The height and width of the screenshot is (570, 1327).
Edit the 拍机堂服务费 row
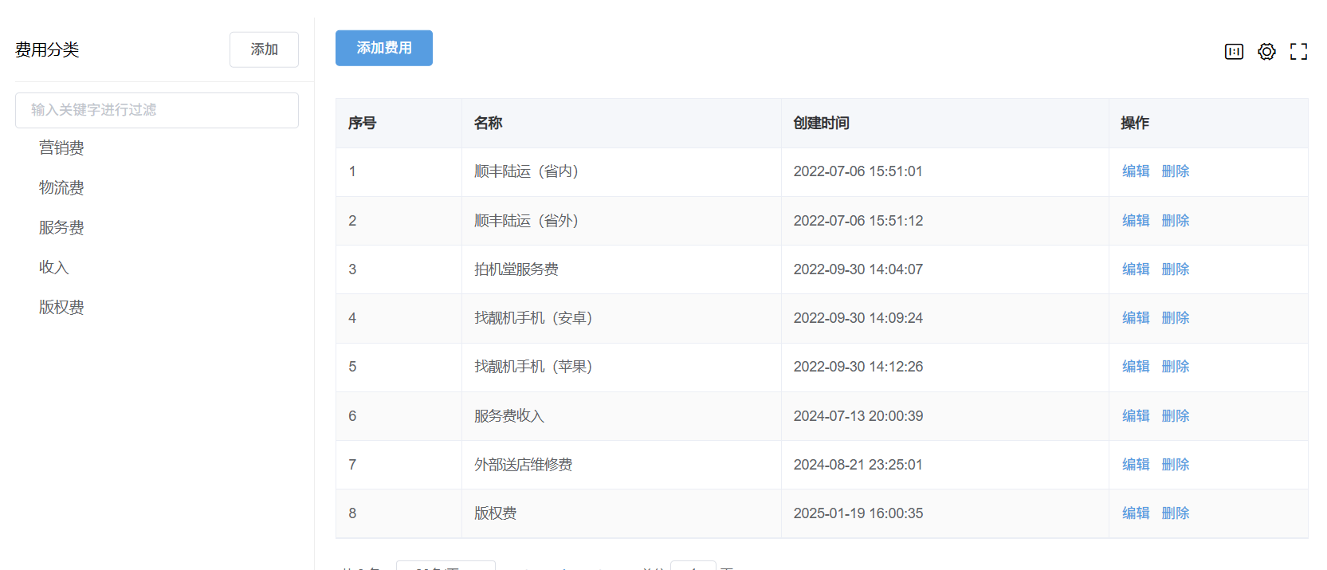pos(1135,269)
